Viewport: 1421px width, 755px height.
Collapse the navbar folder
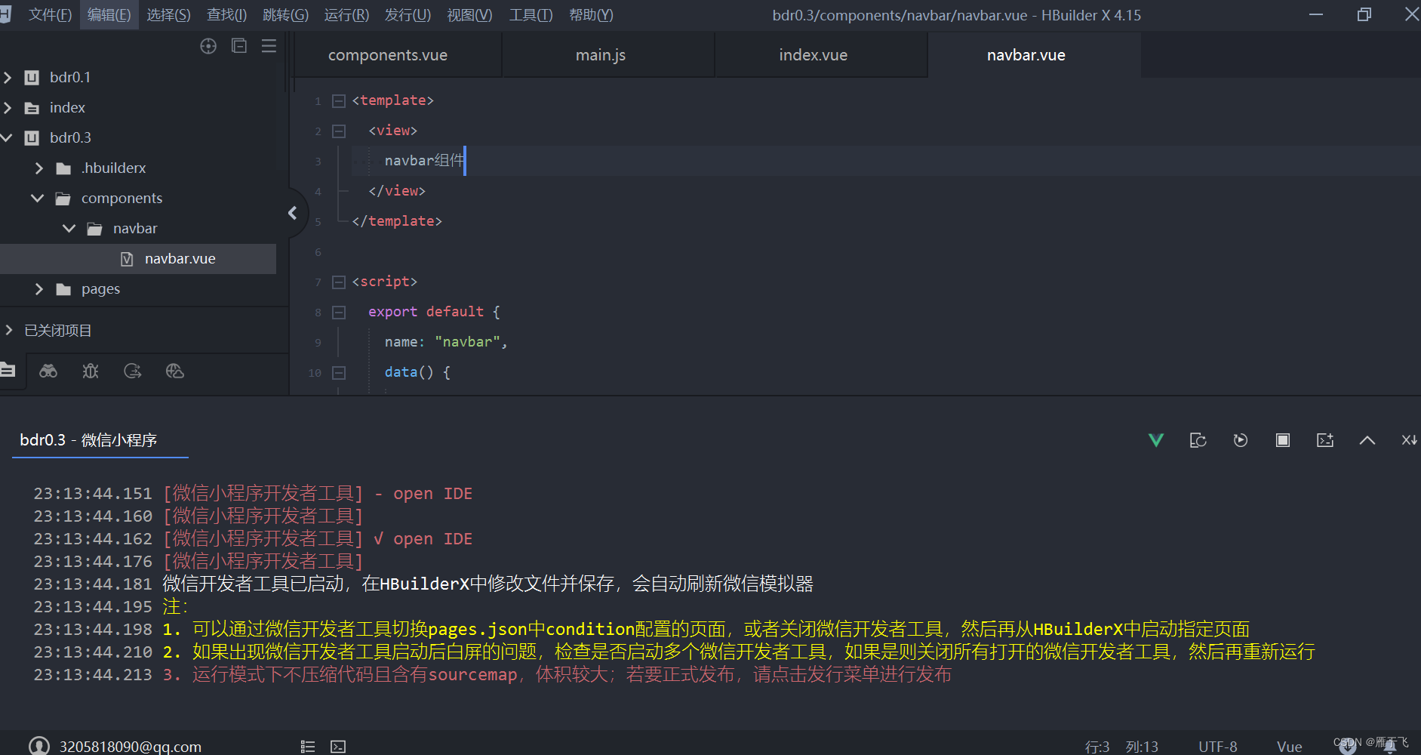(69, 229)
